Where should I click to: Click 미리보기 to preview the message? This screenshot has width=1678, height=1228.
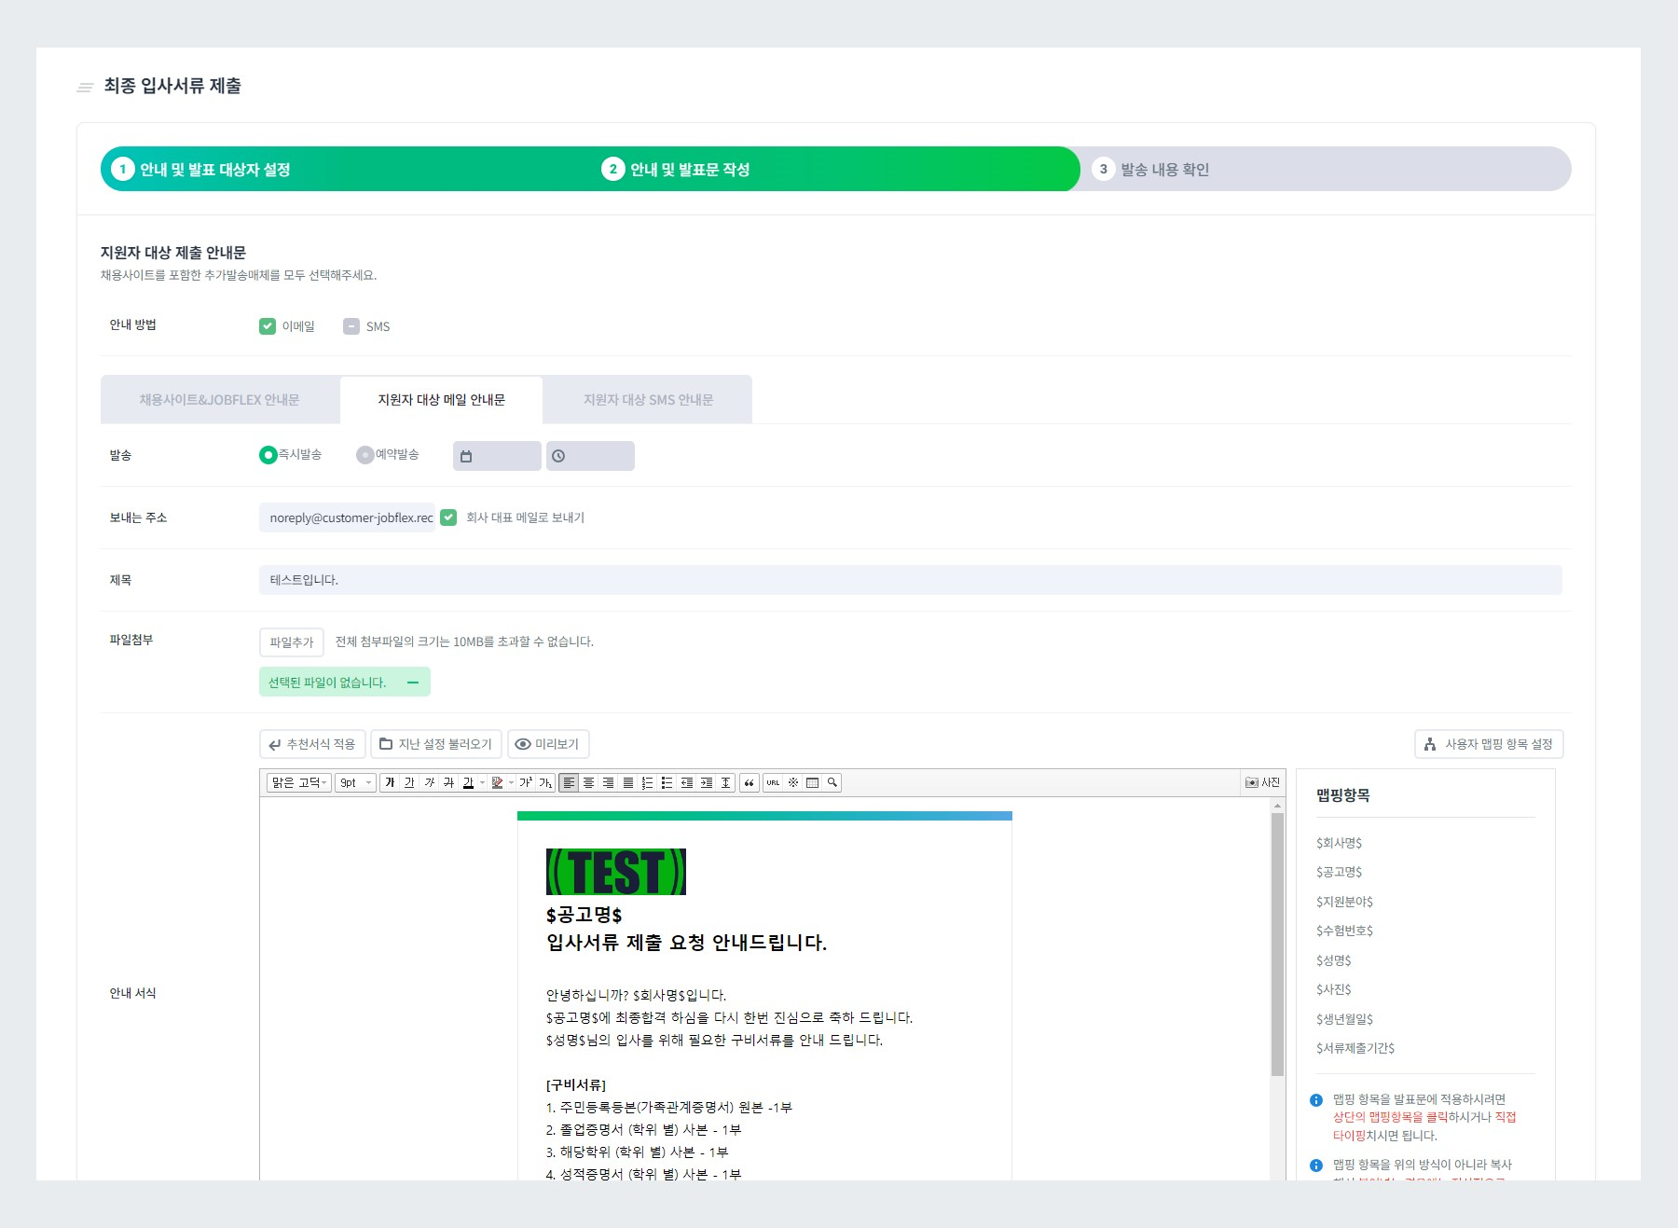point(547,744)
